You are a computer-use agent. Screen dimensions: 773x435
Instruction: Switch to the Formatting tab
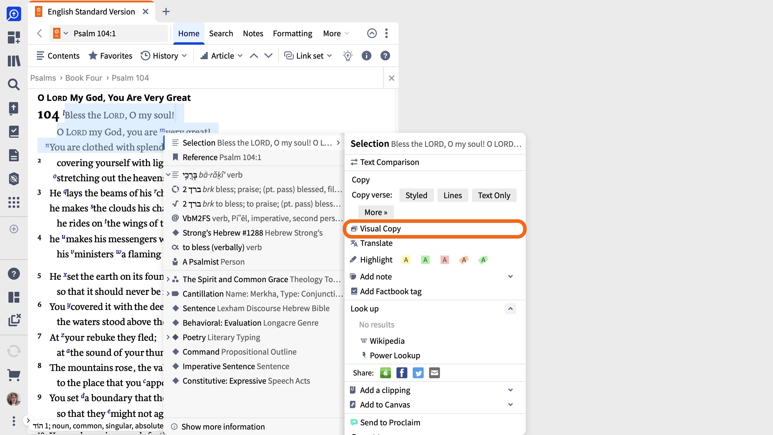[293, 33]
